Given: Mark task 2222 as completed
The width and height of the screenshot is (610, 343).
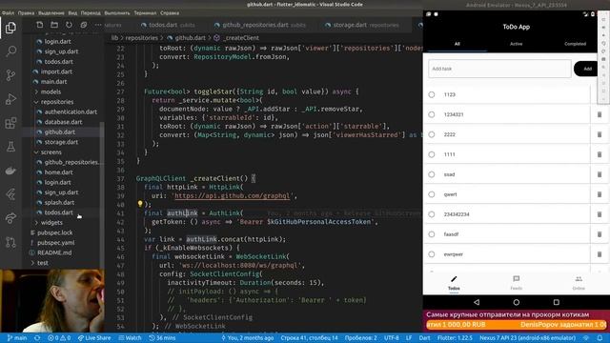Looking at the screenshot, I should pyautogui.click(x=432, y=134).
